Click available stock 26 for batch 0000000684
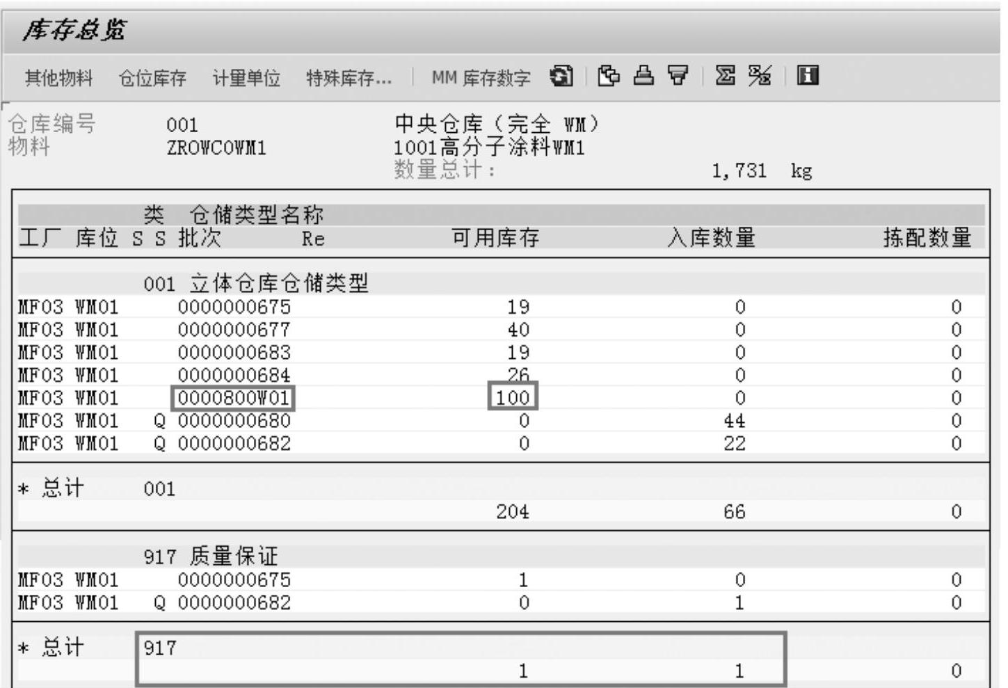1008x688 pixels. pos(518,375)
